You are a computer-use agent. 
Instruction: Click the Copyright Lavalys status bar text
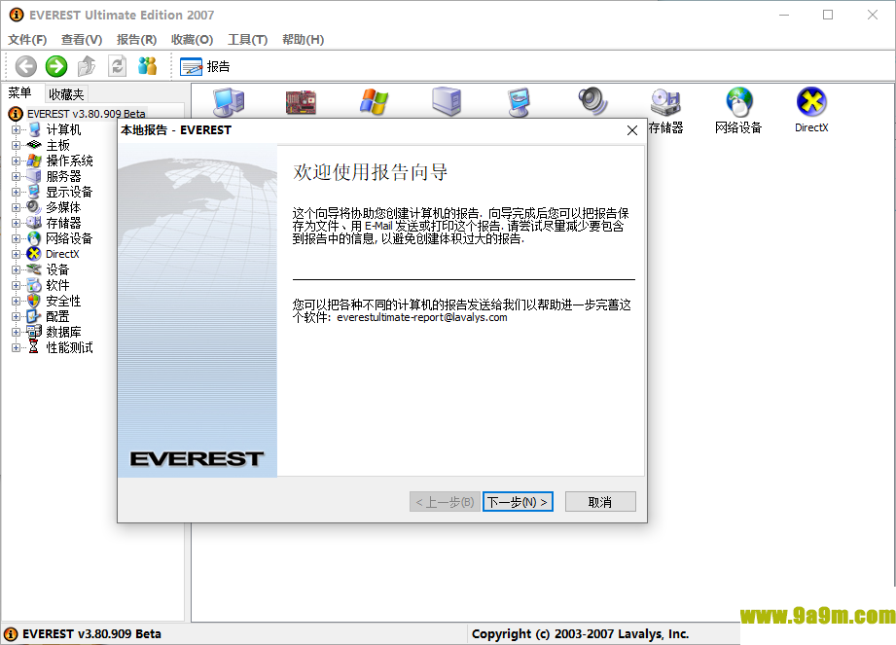[580, 633]
